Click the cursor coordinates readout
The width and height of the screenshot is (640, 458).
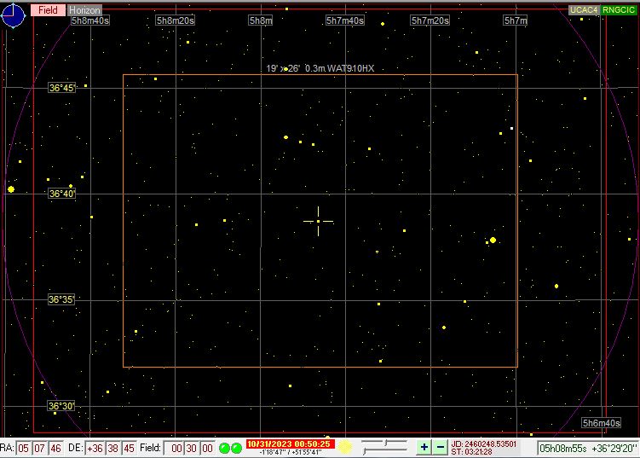click(588, 448)
